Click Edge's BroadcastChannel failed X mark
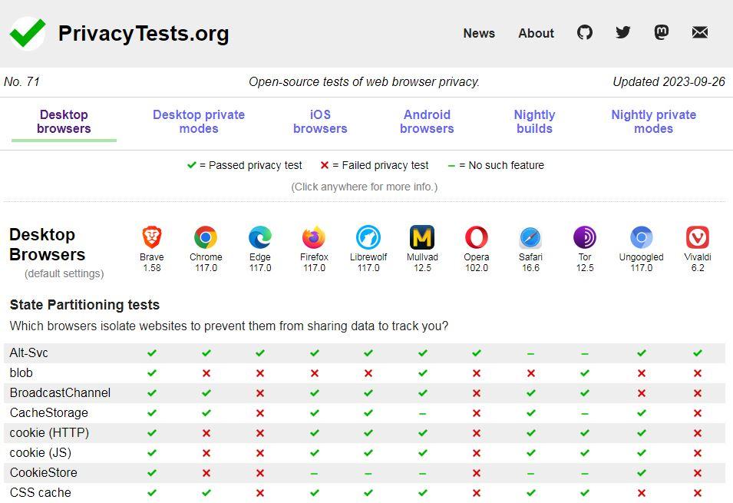733x503 pixels. 260,393
